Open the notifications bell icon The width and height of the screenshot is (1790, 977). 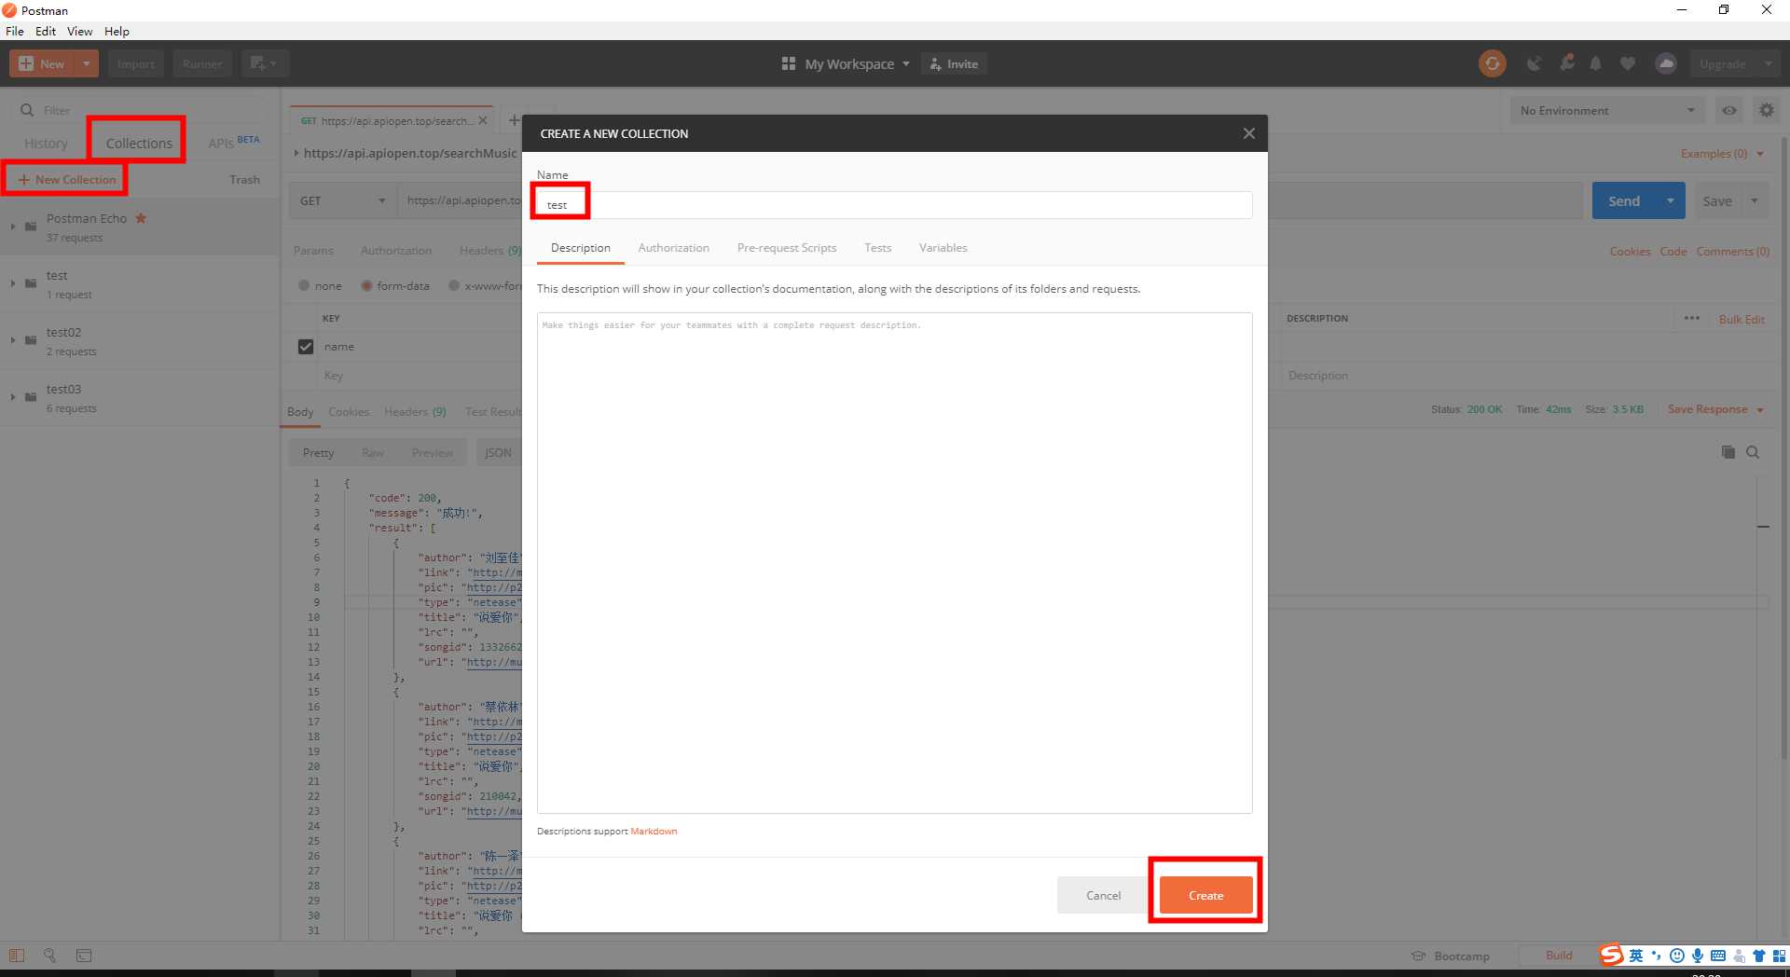click(1596, 63)
